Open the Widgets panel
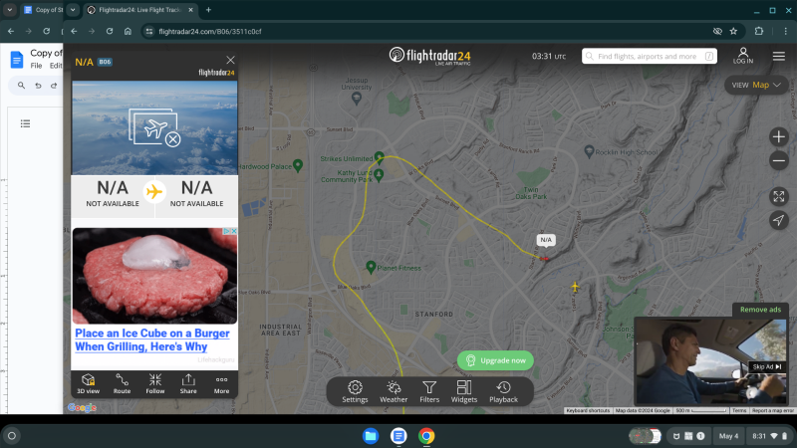Image resolution: width=797 pixels, height=448 pixels. (464, 391)
